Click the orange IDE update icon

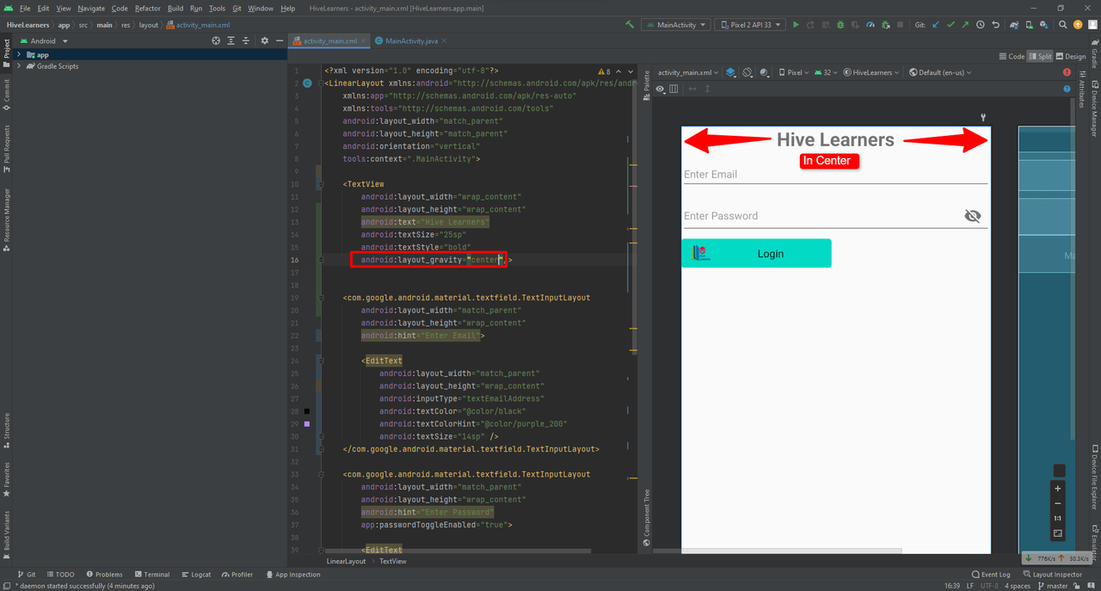[1077, 25]
